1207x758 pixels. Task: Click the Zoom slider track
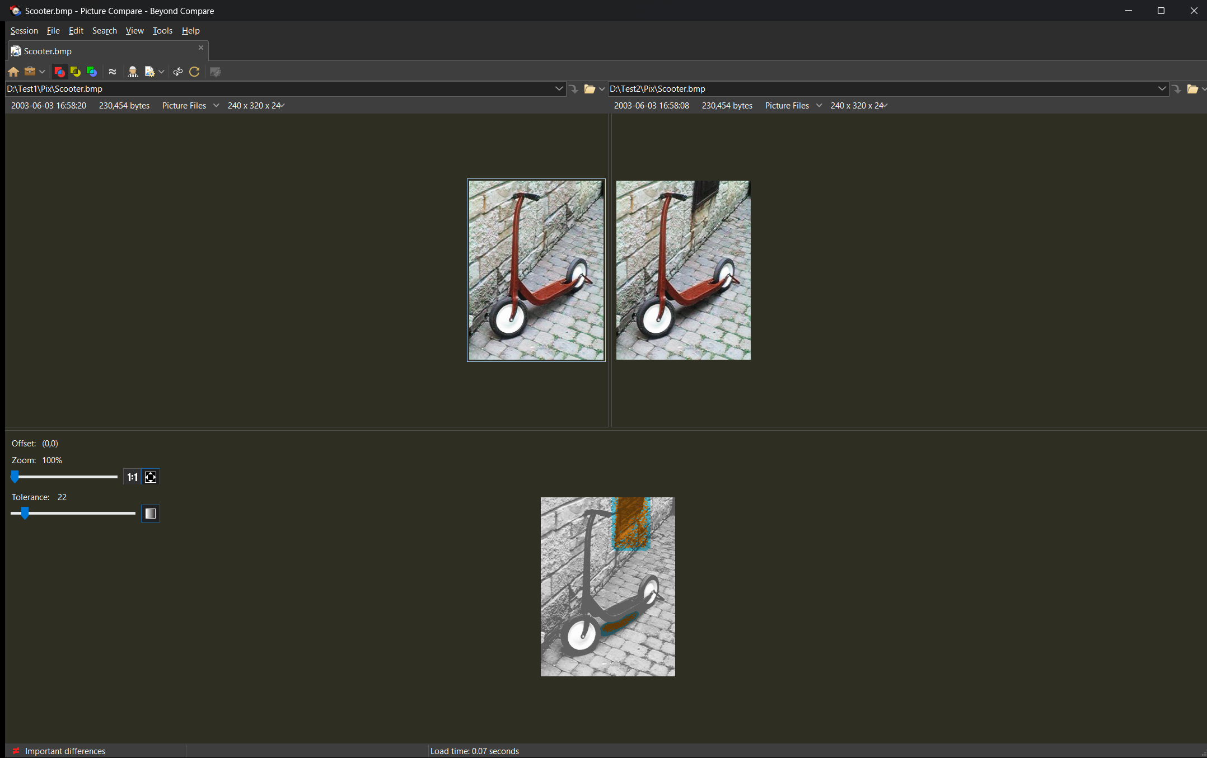(64, 477)
